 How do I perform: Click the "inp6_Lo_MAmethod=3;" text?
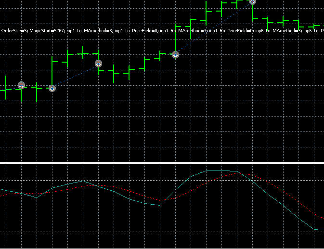click(279, 31)
